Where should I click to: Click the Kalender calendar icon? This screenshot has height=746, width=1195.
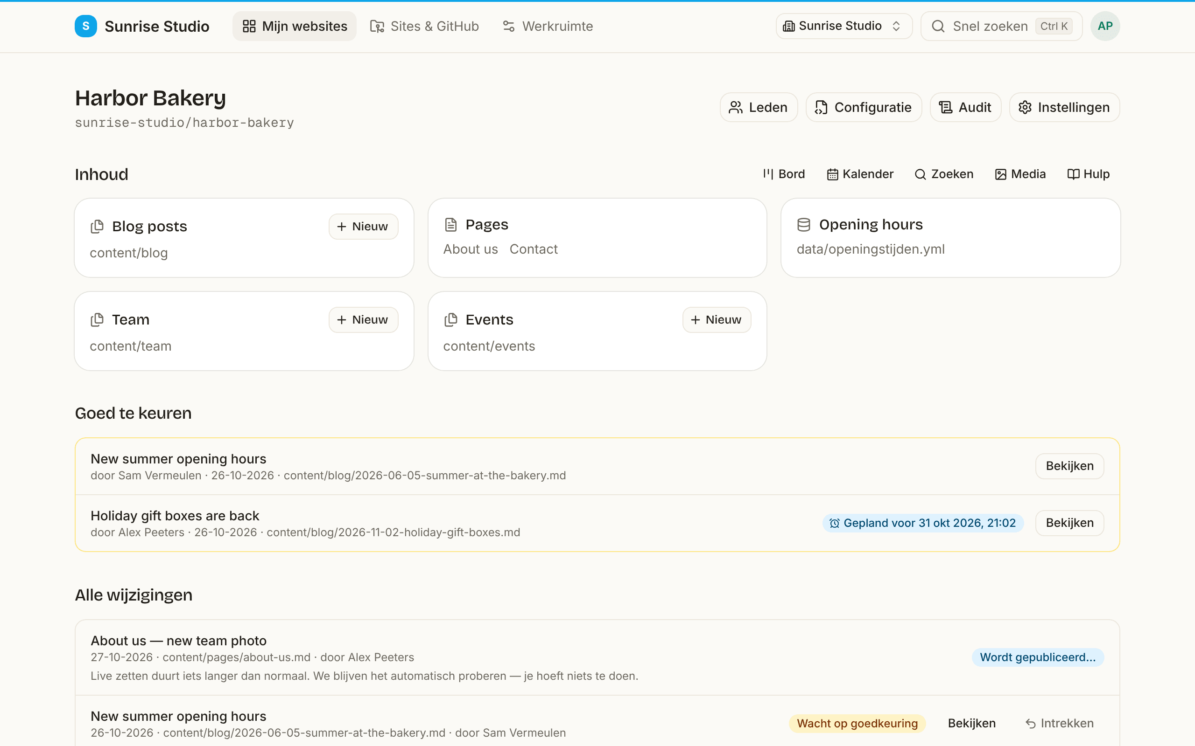pos(833,174)
